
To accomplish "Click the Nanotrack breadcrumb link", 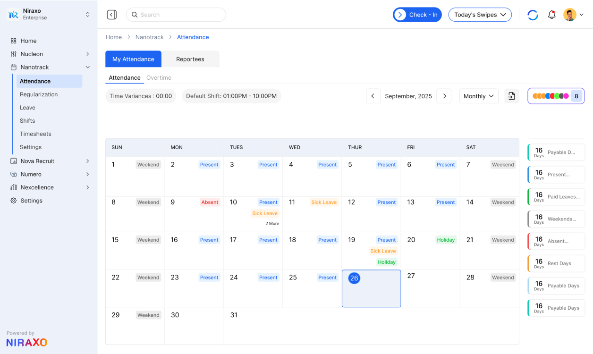I will point(149,37).
